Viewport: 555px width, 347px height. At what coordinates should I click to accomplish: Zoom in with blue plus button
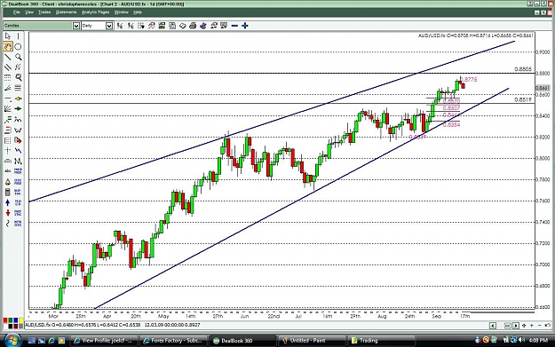pyautogui.click(x=245, y=26)
